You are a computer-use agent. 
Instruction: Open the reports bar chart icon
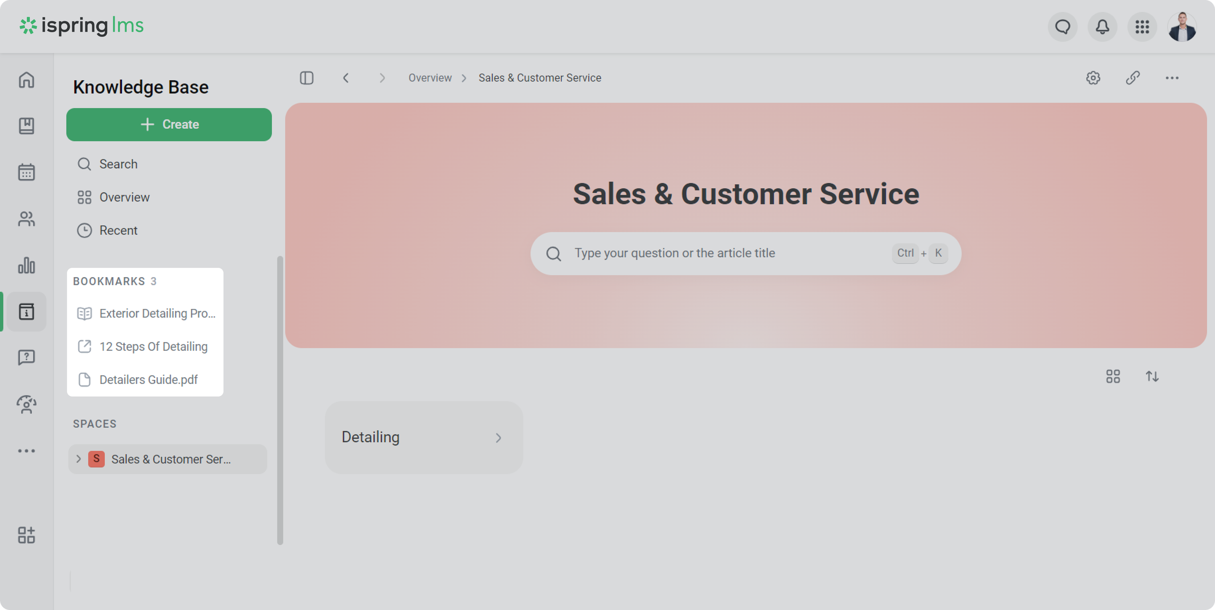point(27,265)
